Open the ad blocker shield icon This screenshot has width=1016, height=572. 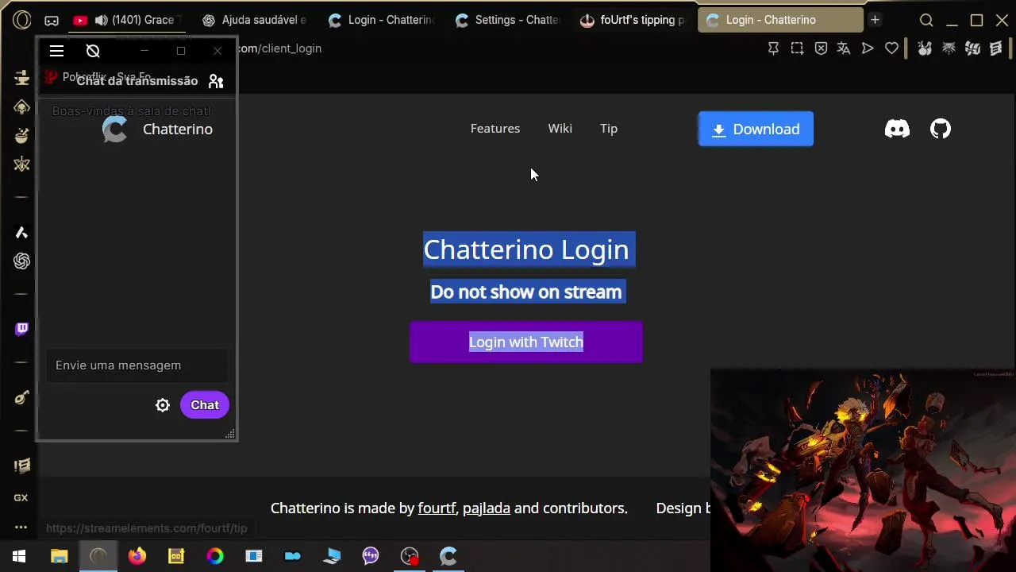[821, 48]
